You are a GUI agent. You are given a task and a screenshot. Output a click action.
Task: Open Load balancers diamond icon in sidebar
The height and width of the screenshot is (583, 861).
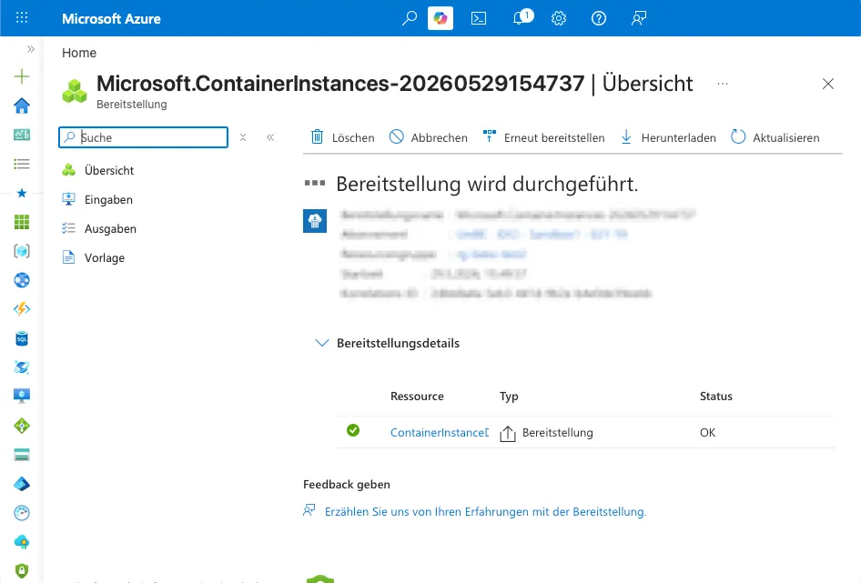pos(22,426)
